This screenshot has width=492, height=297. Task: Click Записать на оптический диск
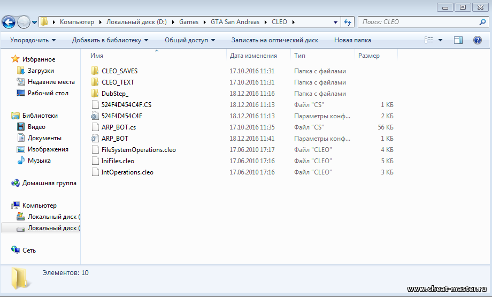[274, 40]
